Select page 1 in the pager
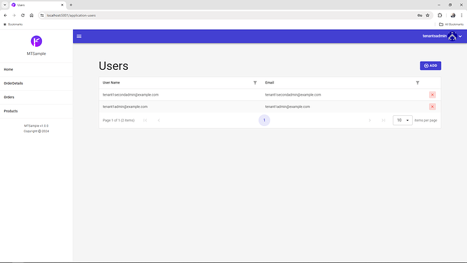The width and height of the screenshot is (467, 263). pyautogui.click(x=264, y=120)
